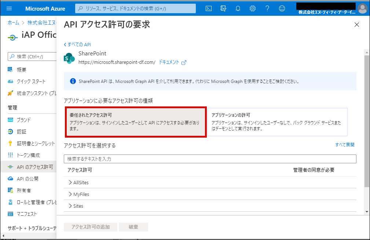Click すべて展開 to expand all
Screen dimensions: 370x240
[345, 145]
